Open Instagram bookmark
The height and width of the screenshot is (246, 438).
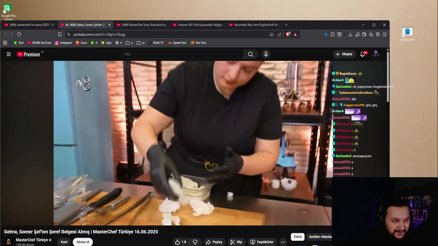(63, 43)
